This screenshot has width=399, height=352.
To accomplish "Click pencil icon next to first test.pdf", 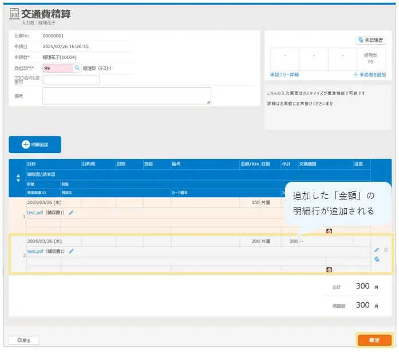I will [72, 212].
